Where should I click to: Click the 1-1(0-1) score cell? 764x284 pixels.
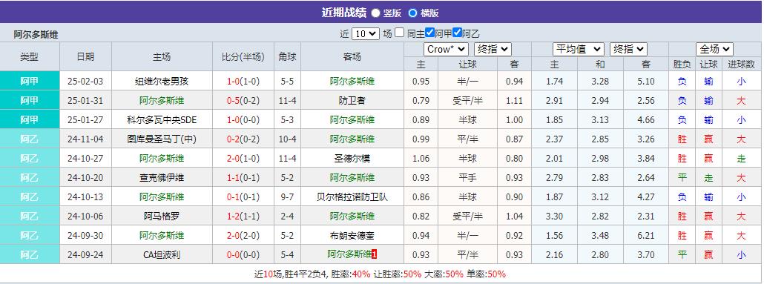[243, 178]
